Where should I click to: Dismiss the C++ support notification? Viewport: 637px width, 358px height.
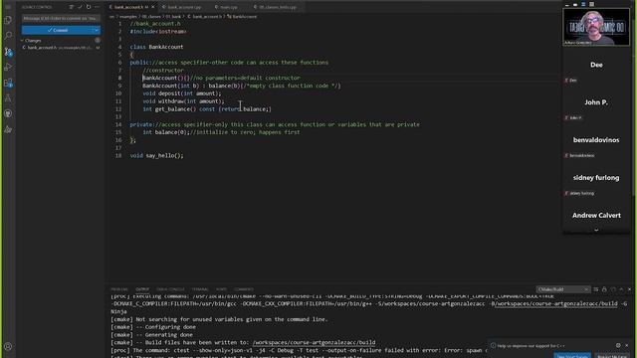(x=626, y=345)
